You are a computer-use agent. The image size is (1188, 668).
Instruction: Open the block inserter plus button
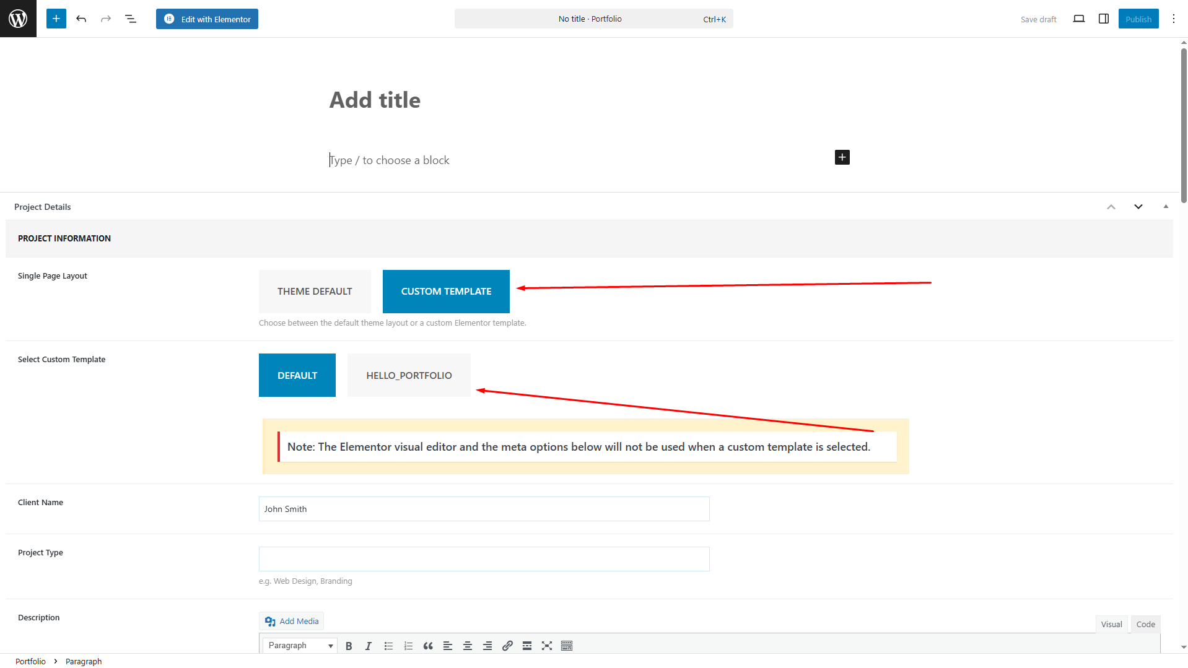click(x=56, y=19)
